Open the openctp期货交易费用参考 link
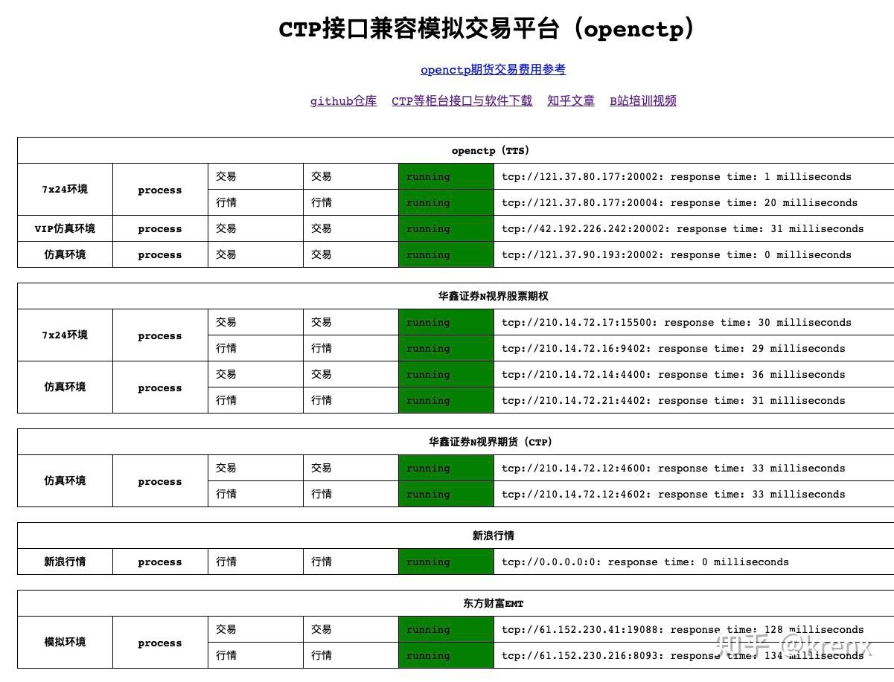This screenshot has height=682, width=894. (x=493, y=69)
